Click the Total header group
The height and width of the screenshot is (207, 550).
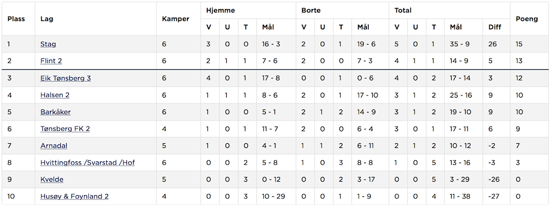403,11
